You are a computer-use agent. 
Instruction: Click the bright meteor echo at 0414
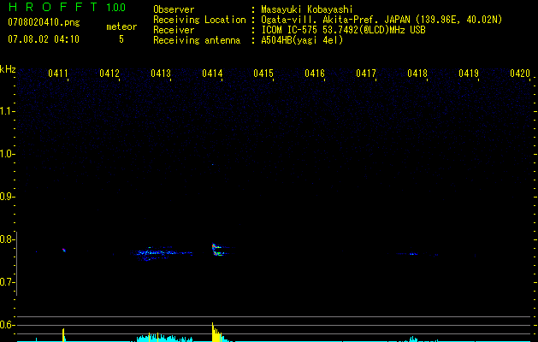click(218, 250)
